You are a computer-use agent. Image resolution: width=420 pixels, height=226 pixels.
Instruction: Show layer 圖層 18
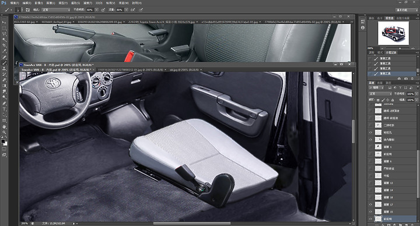point(371,197)
